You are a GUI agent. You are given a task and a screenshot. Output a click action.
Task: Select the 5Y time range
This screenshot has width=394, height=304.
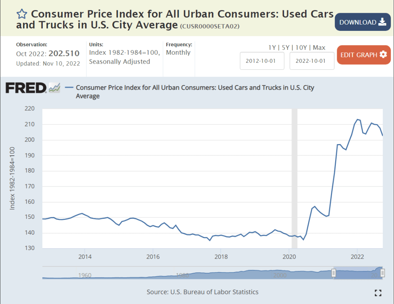point(285,48)
